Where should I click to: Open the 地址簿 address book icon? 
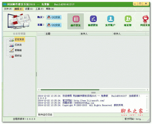[x=128, y=21]
